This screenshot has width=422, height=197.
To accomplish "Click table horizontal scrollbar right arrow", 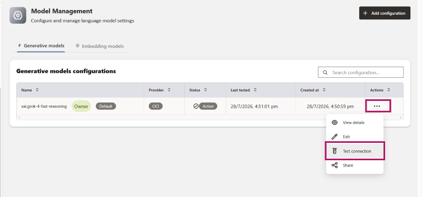I will point(401,117).
